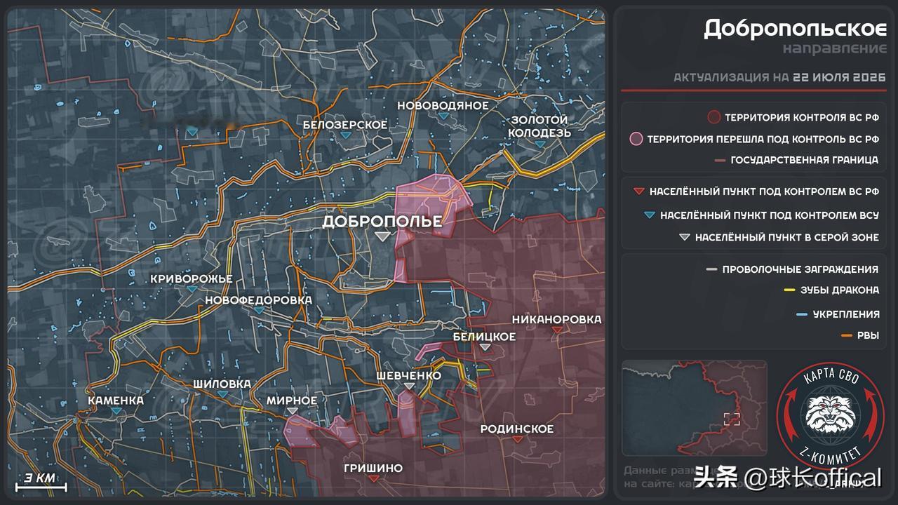Click the Каменка label
Screen dimensions: 898x505
[116, 400]
